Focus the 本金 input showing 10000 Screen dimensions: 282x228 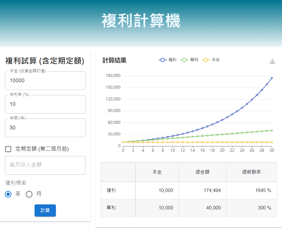point(45,81)
